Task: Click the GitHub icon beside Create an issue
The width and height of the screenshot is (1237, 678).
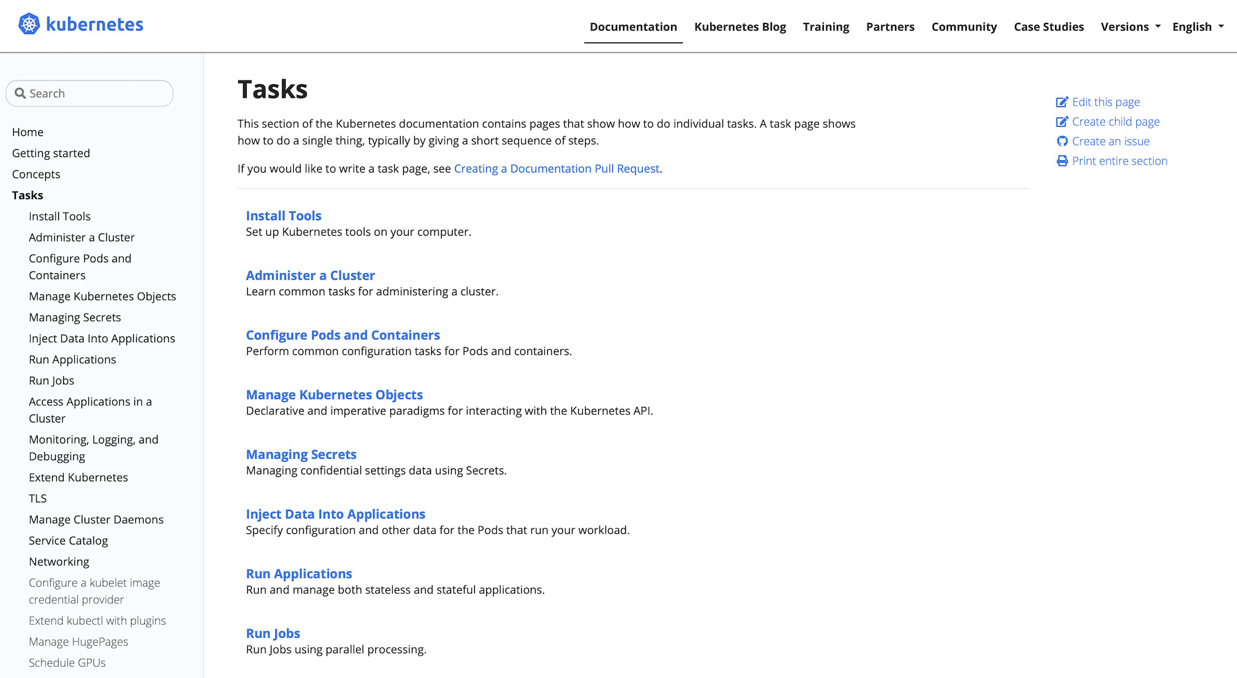Action: 1062,142
